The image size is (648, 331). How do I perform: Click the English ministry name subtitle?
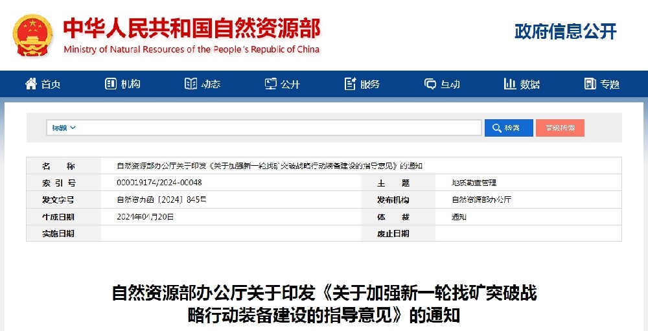point(192,50)
